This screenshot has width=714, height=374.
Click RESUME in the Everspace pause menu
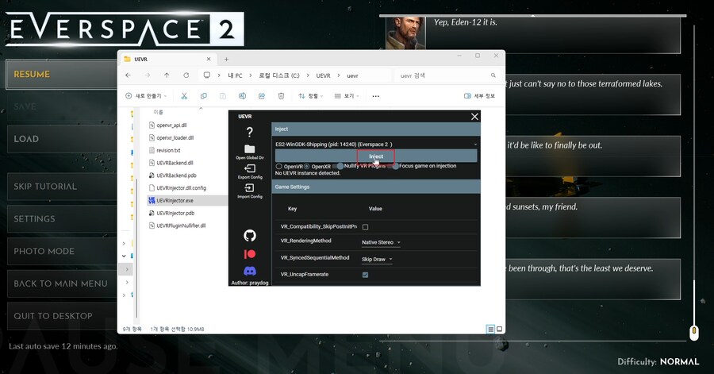(62, 75)
